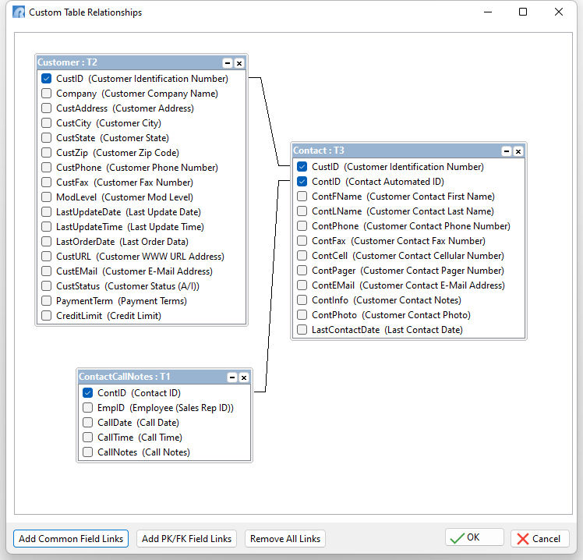Screen dimensions: 583x560
Task: Enable the CustCity field checkbox
Action: [47, 122]
